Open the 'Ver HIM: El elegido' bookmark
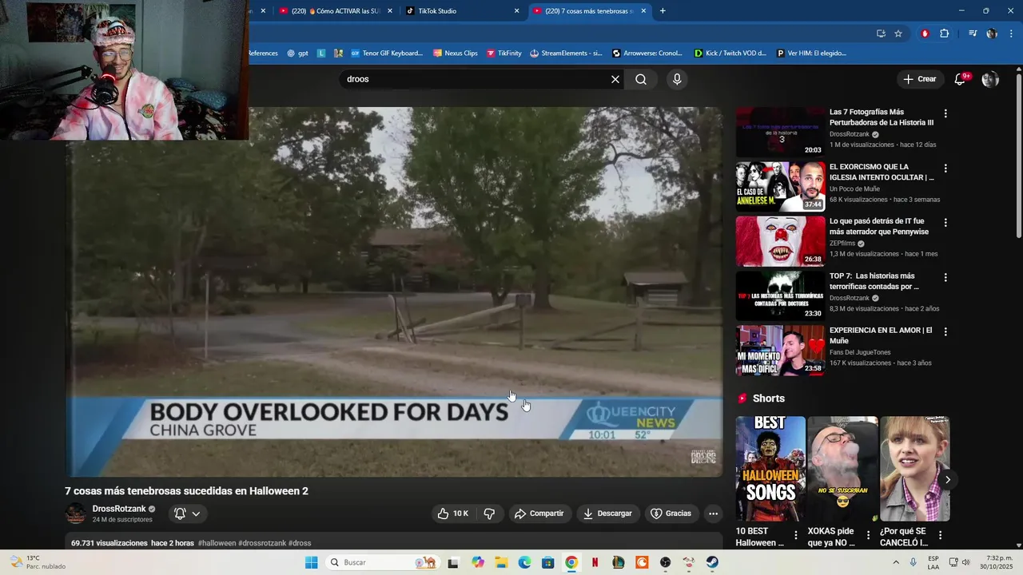 pos(811,54)
